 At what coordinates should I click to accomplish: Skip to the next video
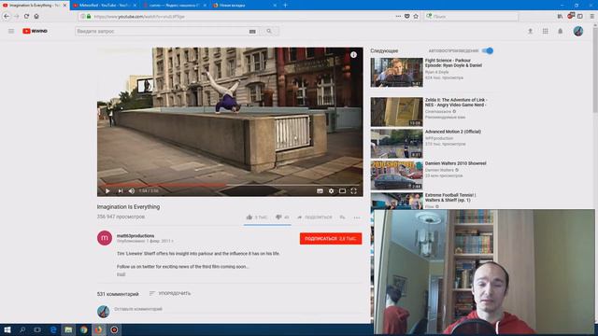(121, 190)
